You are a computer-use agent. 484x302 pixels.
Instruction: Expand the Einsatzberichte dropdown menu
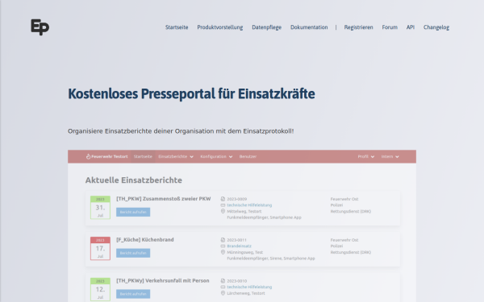point(176,156)
